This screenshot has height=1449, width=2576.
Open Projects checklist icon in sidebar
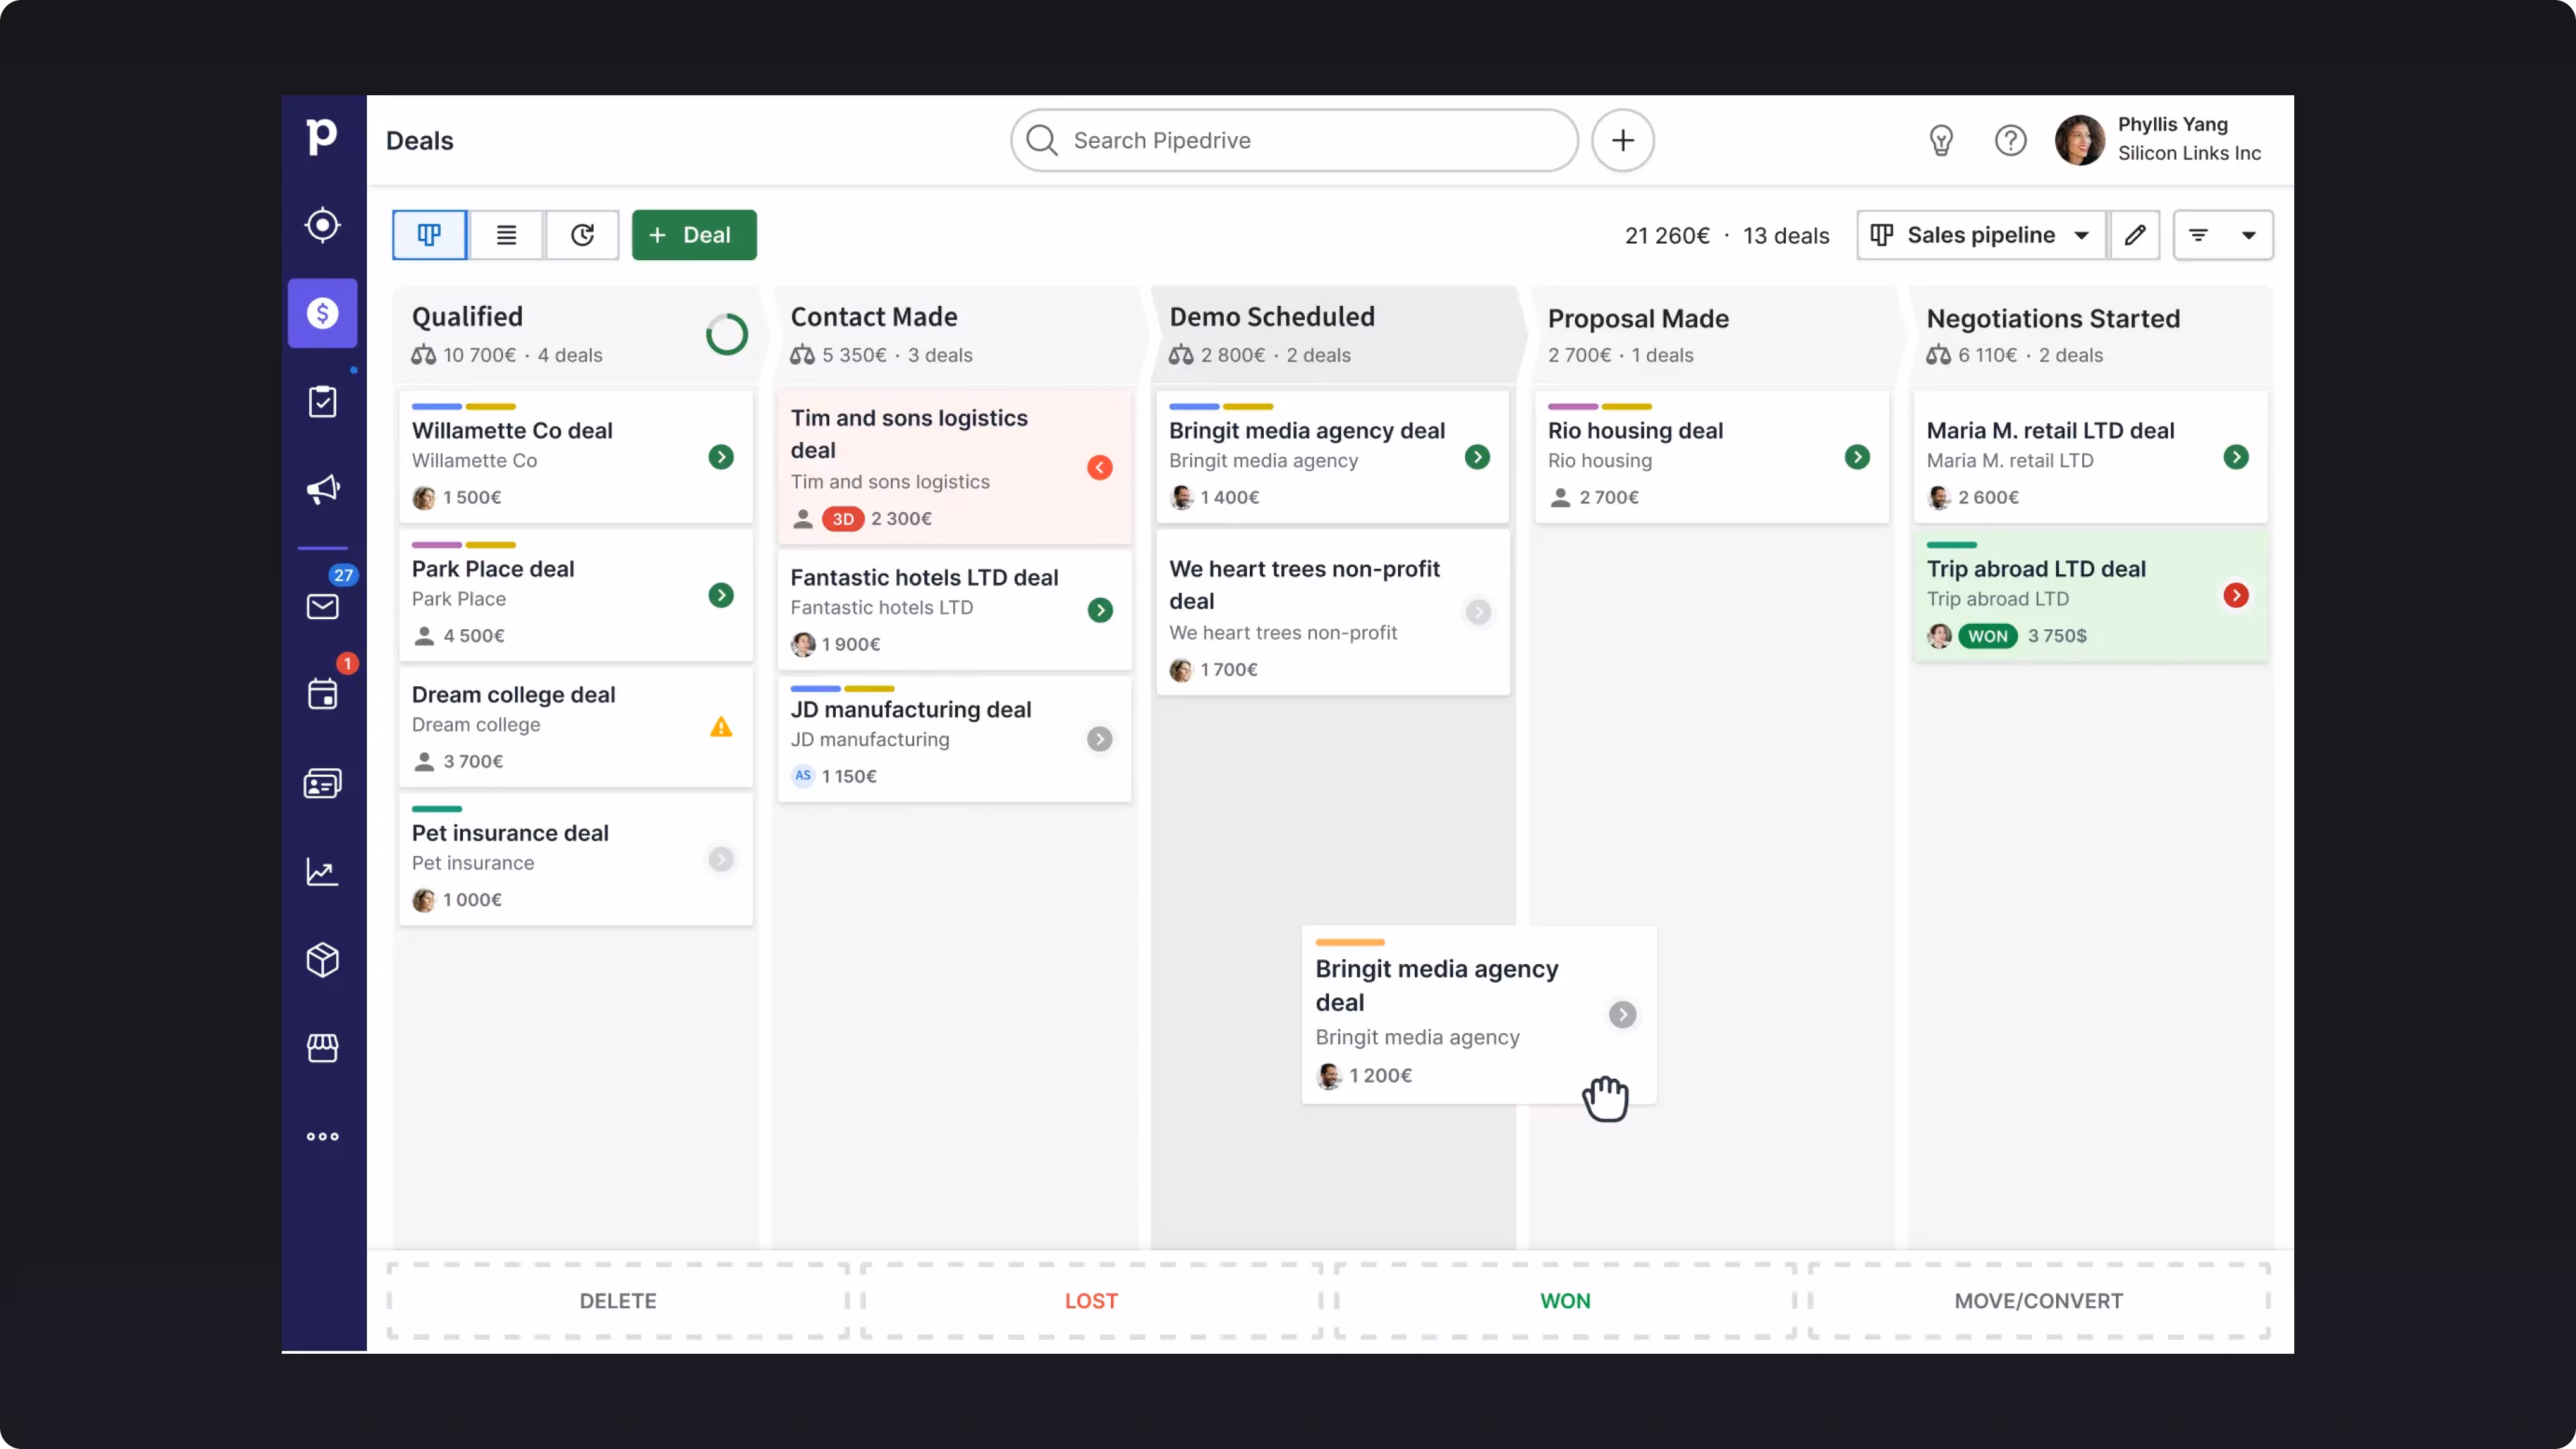322,402
